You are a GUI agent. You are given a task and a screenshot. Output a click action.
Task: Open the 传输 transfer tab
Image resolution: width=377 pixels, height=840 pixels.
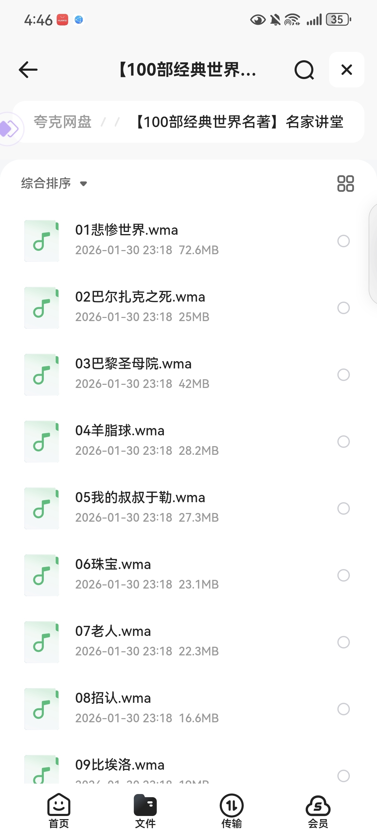click(232, 810)
